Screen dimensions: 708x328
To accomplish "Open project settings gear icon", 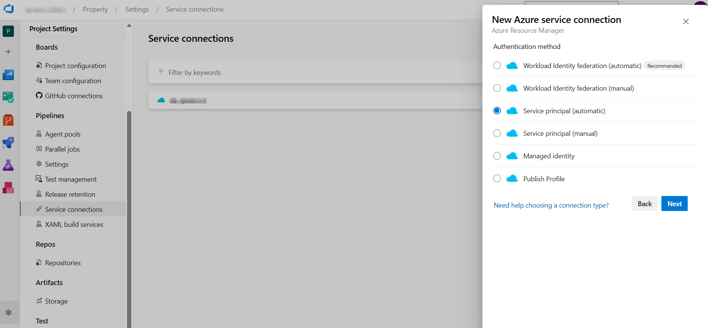I will (9, 313).
